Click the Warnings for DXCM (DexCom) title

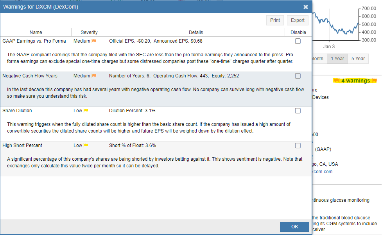(41, 7)
